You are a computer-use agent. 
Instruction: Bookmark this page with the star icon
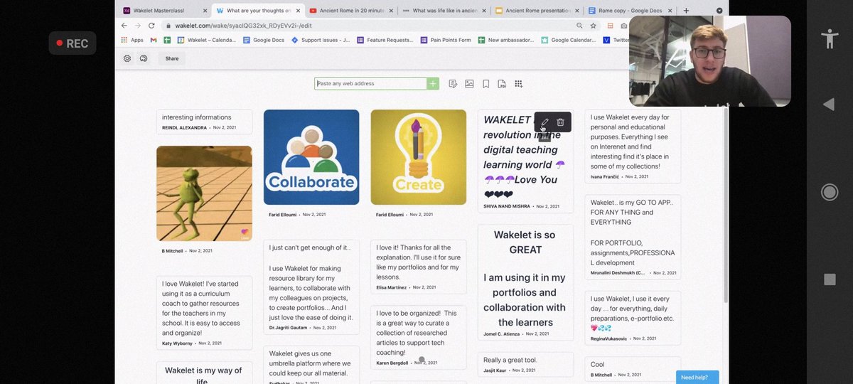(594, 26)
